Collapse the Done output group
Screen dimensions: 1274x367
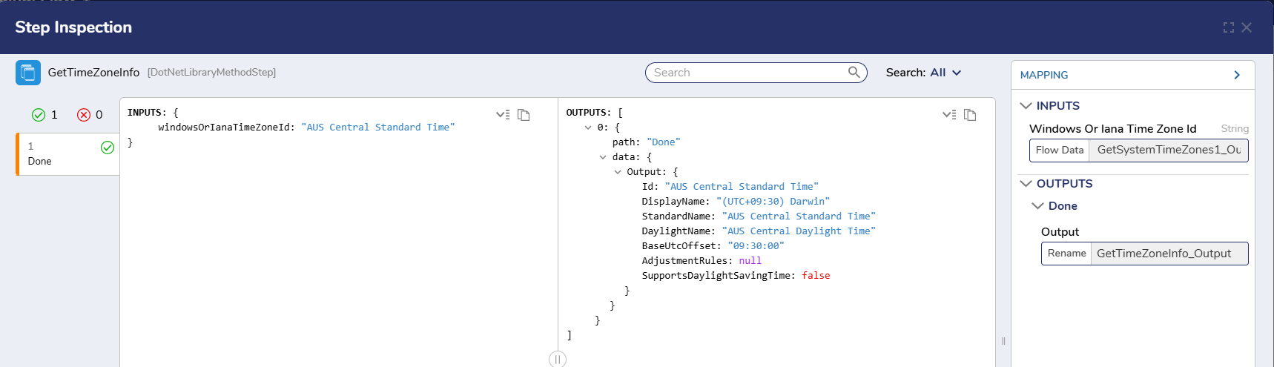click(x=1038, y=206)
